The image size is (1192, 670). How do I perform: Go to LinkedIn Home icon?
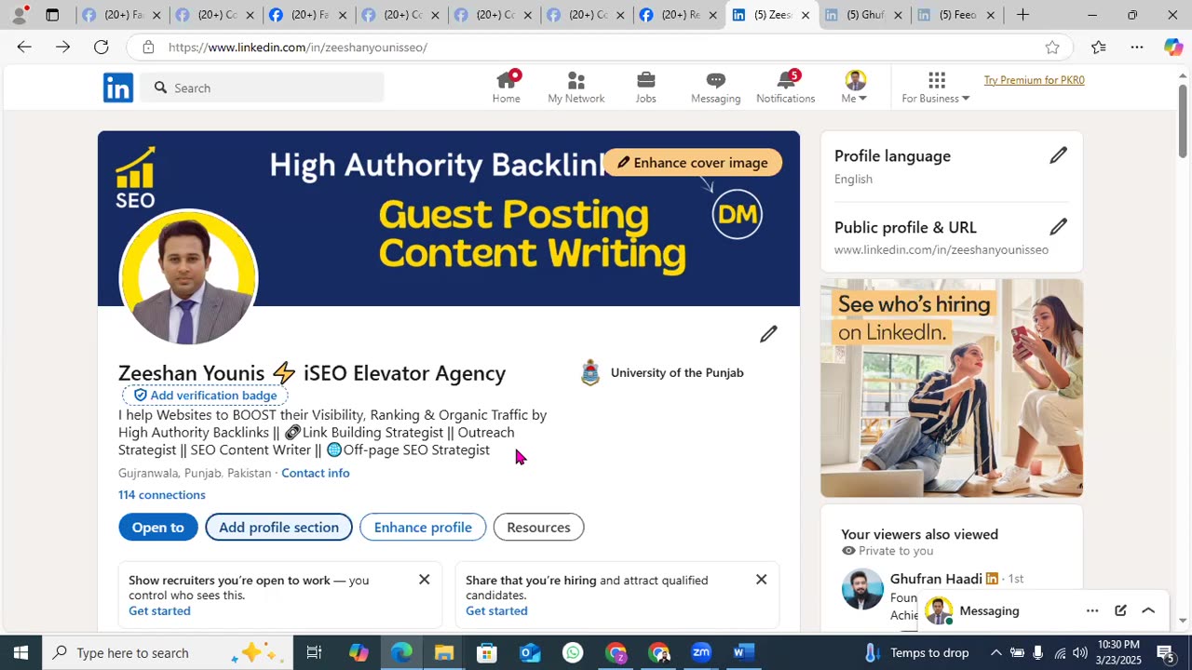click(506, 87)
